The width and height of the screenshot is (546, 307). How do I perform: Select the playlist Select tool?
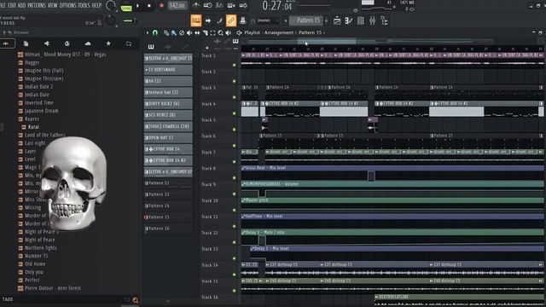212,32
